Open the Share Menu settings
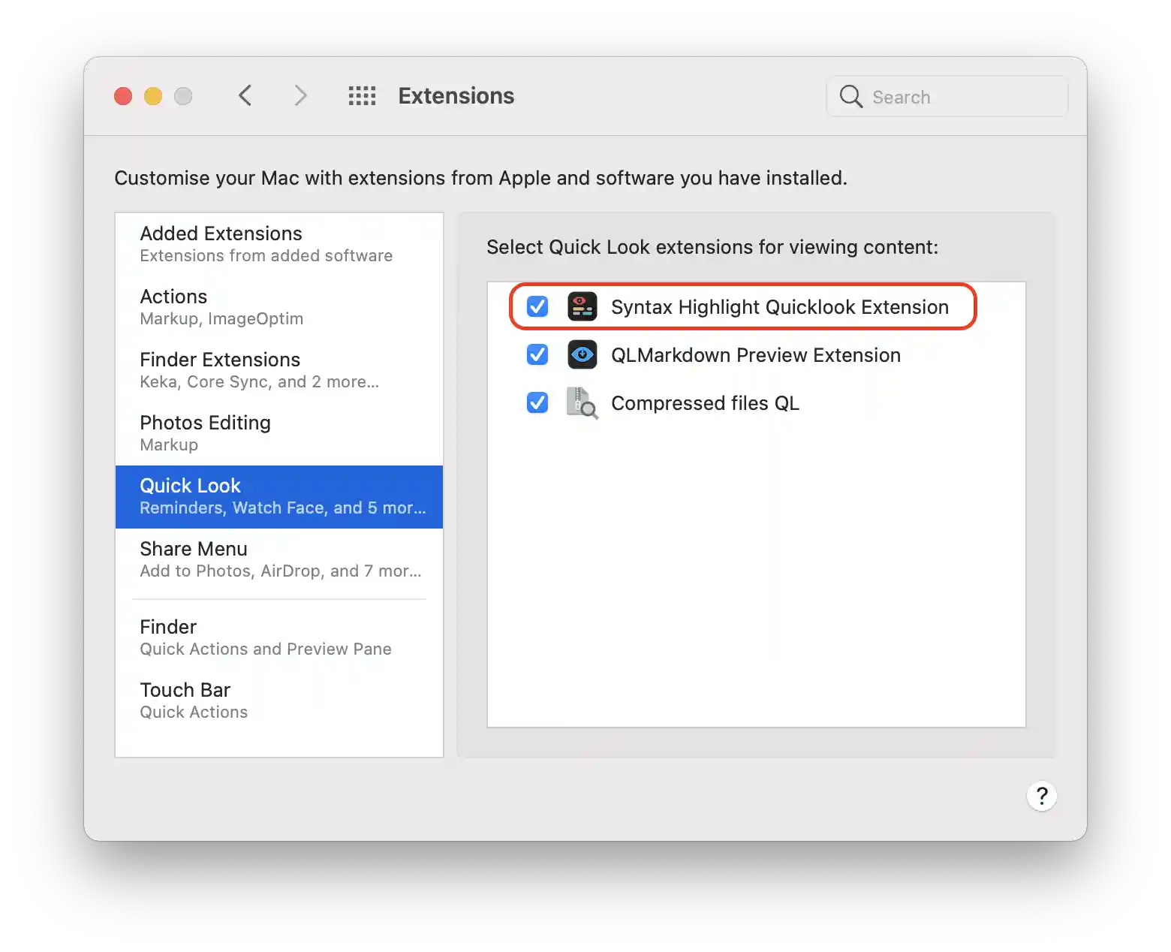 click(x=221, y=559)
